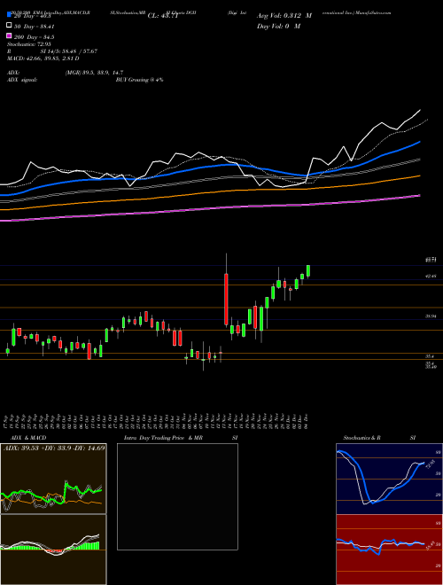Click the 'BUY Growing @ 4%' signal text

pos(139,80)
